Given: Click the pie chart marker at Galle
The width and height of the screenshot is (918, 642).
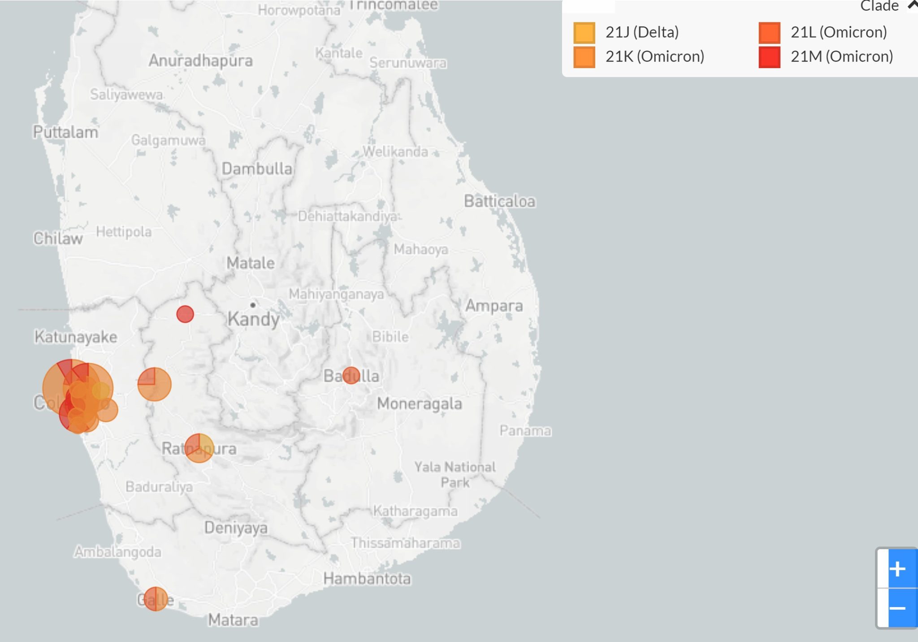Looking at the screenshot, I should pyautogui.click(x=156, y=599).
